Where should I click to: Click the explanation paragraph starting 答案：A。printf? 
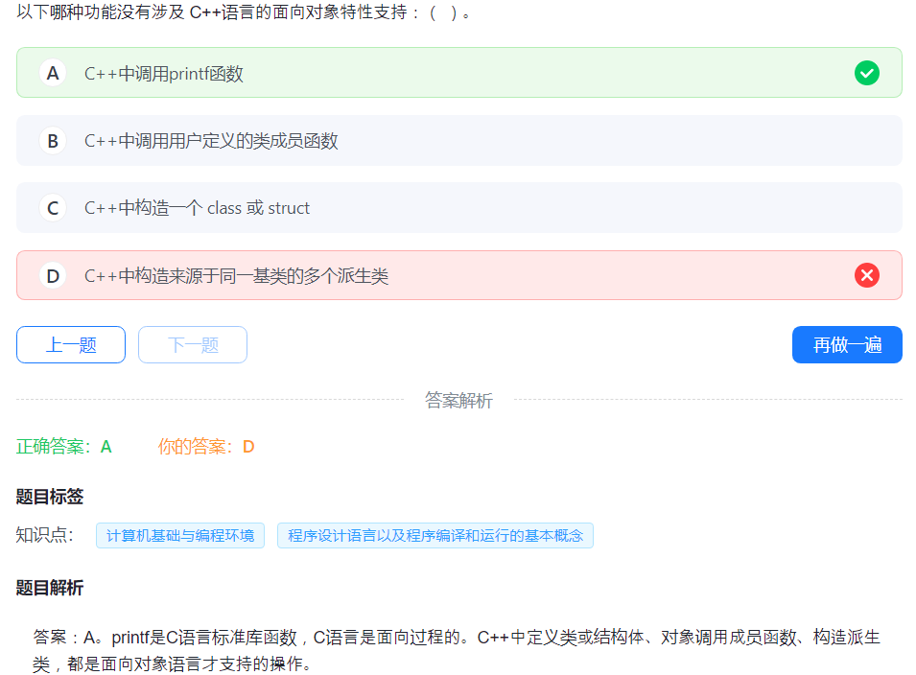[457, 650]
